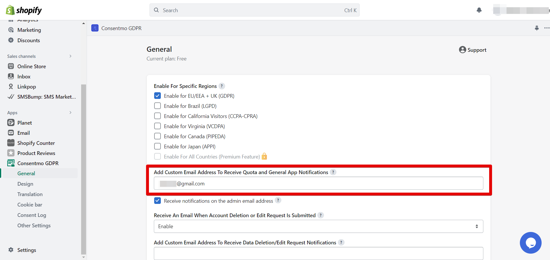The image size is (550, 260).
Task: Expand the Sales channels section chevron
Action: (x=70, y=56)
